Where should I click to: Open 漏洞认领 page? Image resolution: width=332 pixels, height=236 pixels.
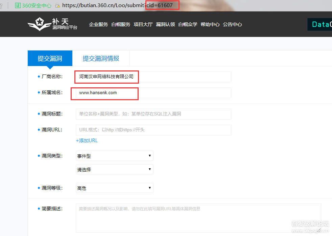[x=165, y=24]
